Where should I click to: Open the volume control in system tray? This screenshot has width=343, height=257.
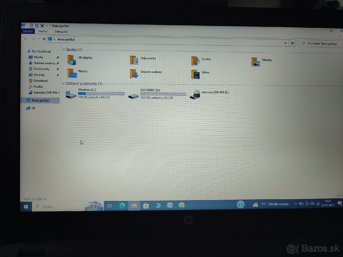tap(312, 204)
